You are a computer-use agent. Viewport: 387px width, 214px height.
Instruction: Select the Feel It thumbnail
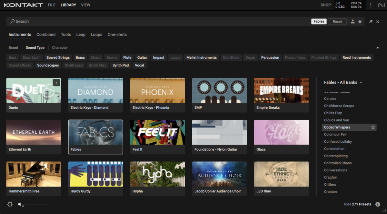coord(157,132)
